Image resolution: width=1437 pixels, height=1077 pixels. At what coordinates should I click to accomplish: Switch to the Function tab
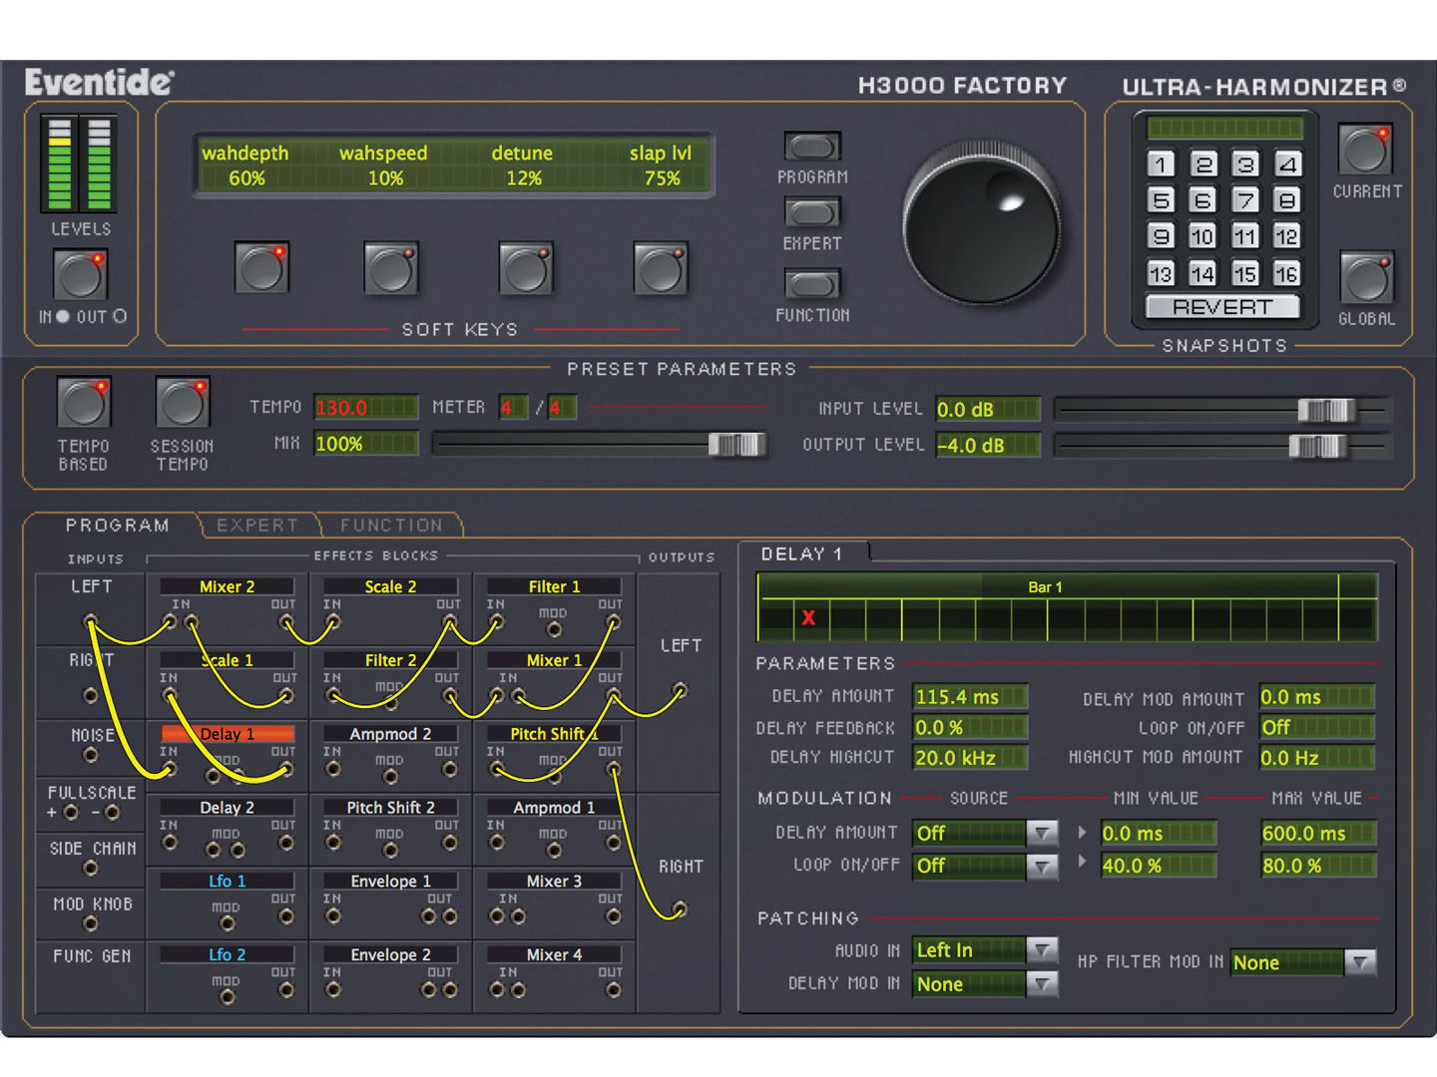click(391, 525)
